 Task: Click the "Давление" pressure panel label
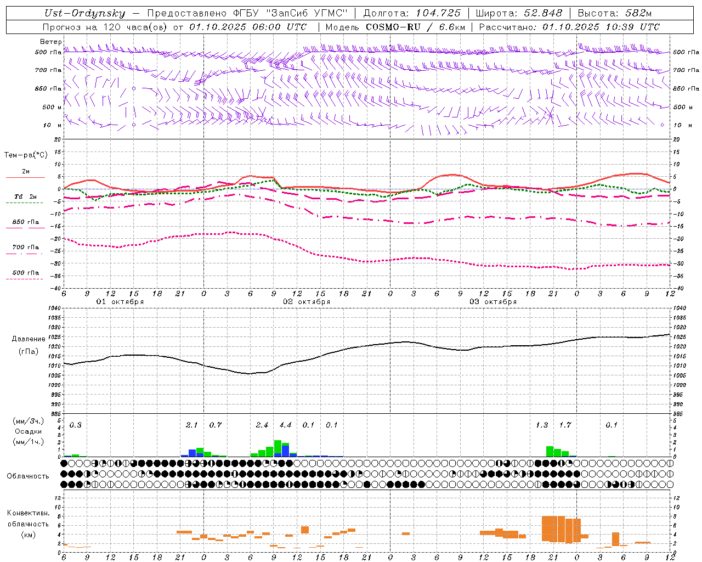[x=29, y=339]
